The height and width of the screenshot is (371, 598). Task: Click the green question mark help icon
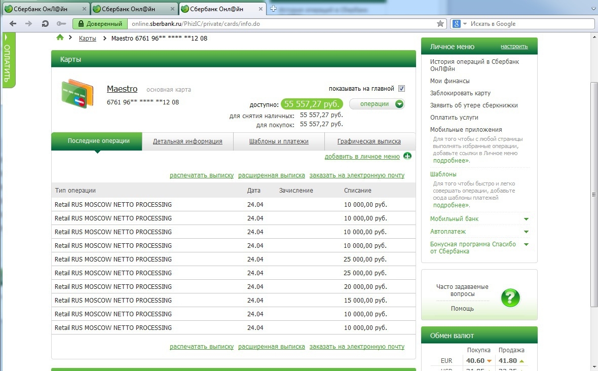pyautogui.click(x=510, y=298)
